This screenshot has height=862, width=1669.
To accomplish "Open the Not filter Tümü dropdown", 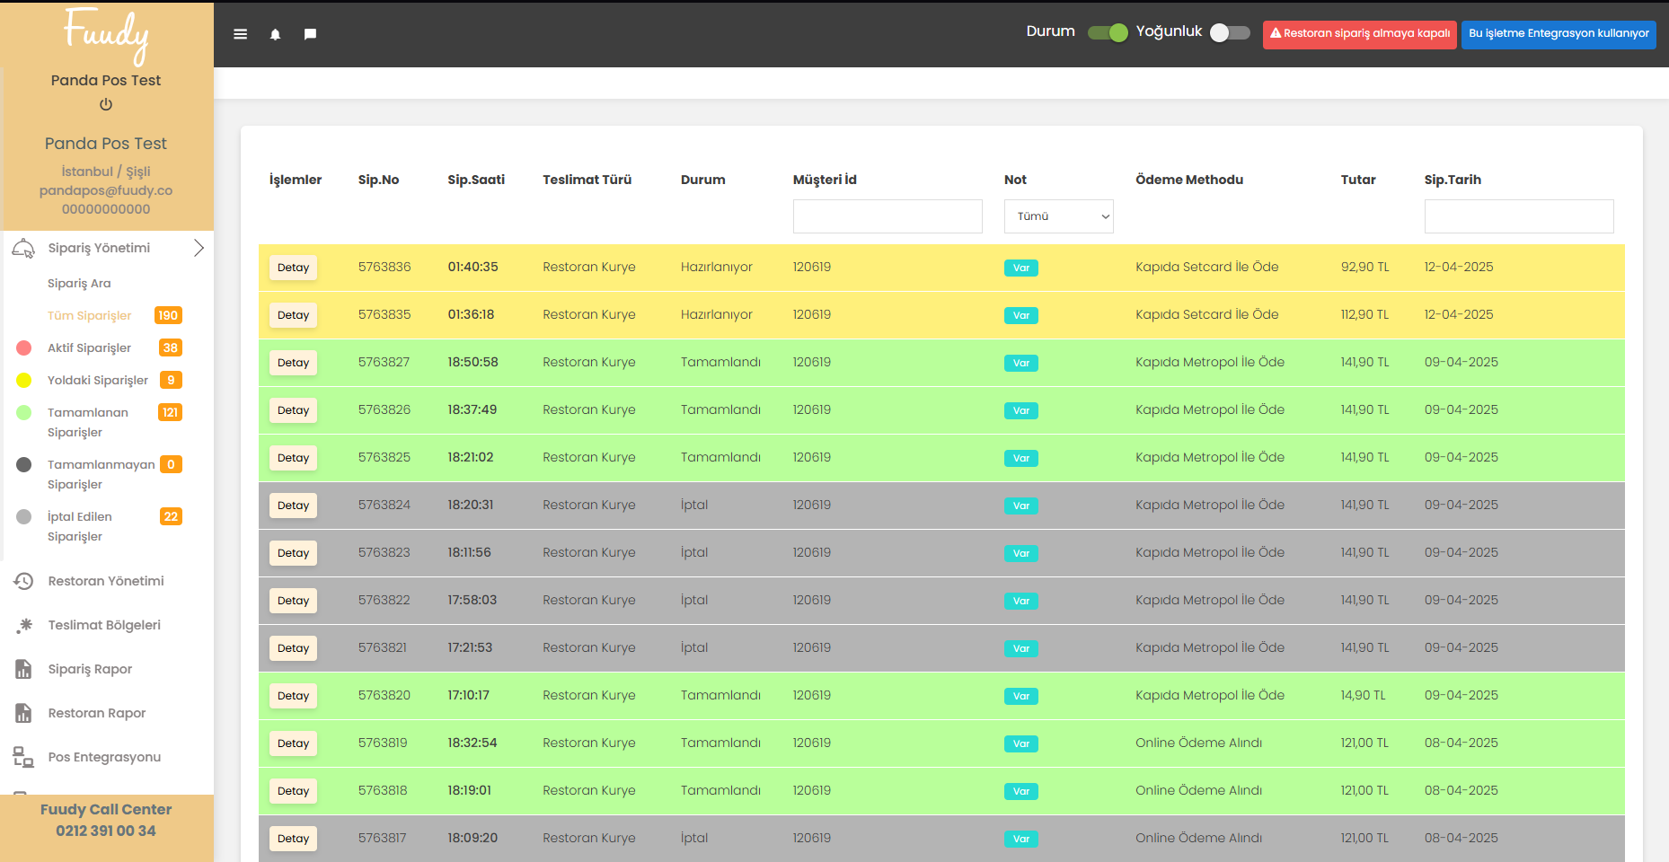I will [x=1058, y=216].
